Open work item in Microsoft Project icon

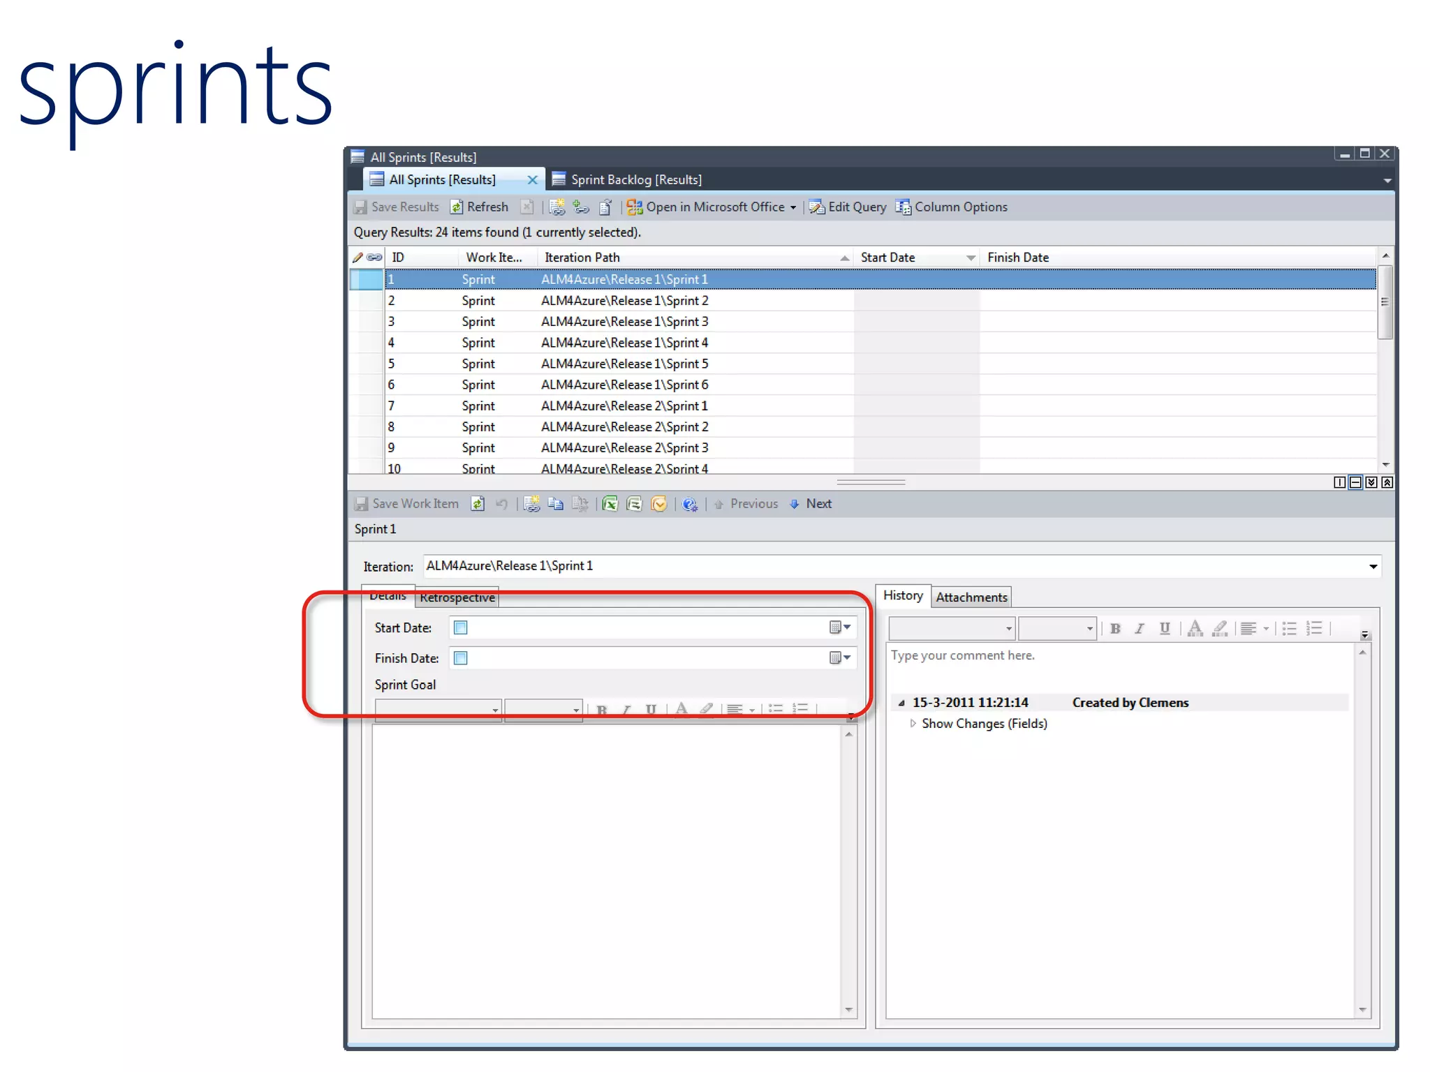point(634,504)
